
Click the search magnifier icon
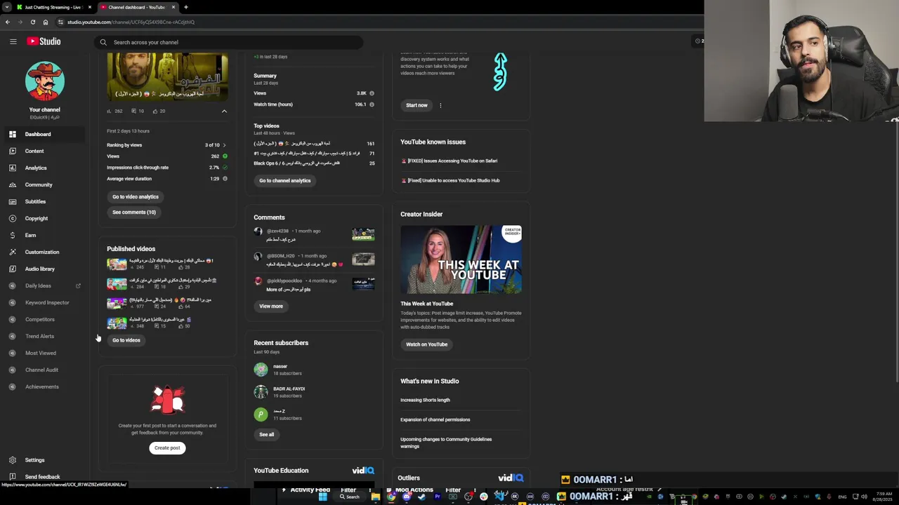(x=103, y=42)
